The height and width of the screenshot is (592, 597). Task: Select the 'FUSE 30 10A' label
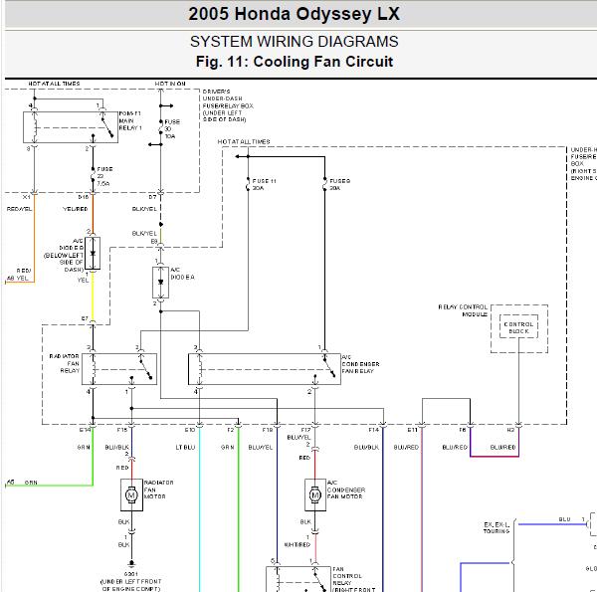click(x=172, y=129)
